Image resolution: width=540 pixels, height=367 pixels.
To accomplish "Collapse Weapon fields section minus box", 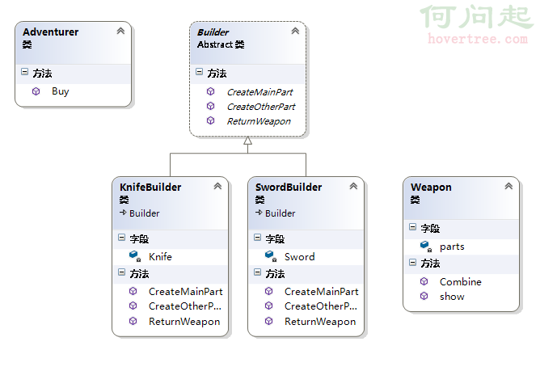I will [x=412, y=226].
